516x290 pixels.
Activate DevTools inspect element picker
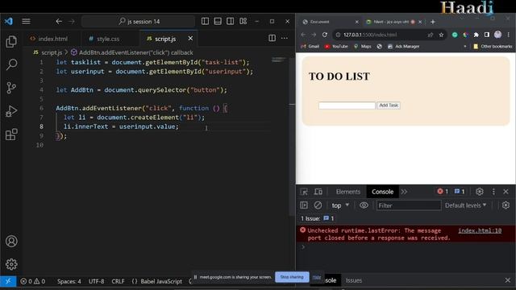pyautogui.click(x=304, y=192)
